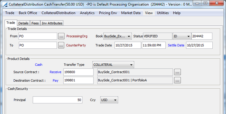The image size is (226, 114).
Task: Expand the Book dropdown
Action: [x=118, y=36]
